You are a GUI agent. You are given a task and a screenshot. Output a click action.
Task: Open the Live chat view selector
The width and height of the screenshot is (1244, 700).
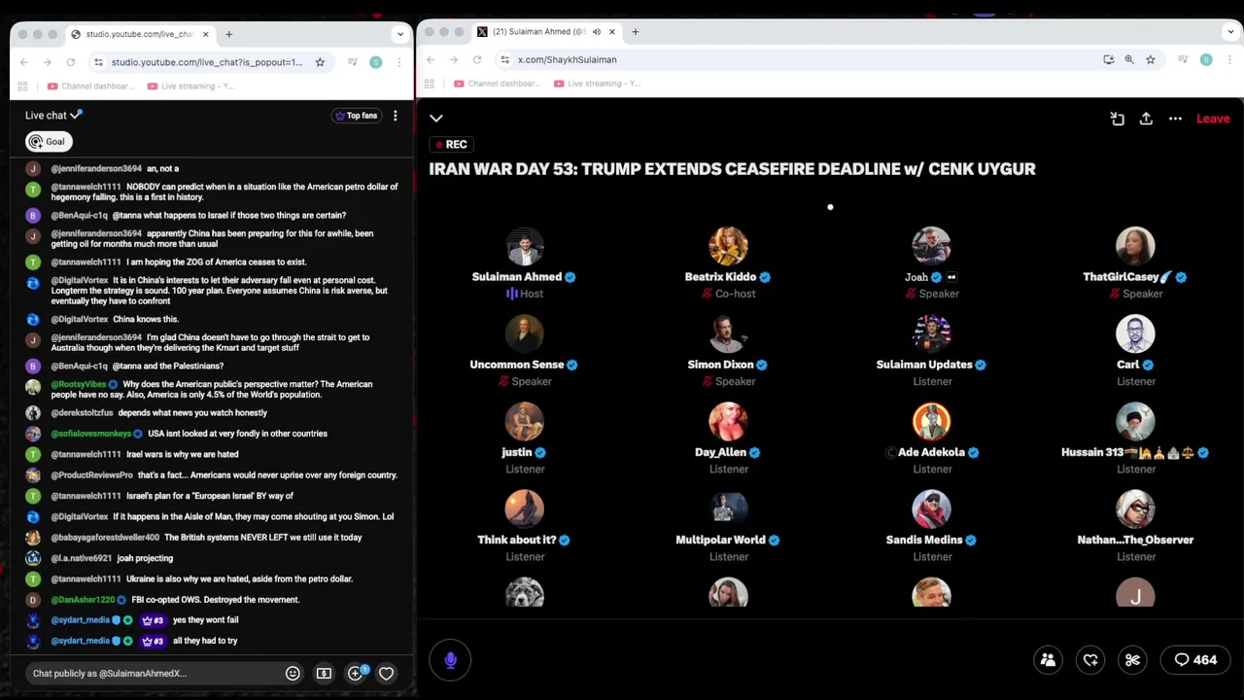pos(53,115)
